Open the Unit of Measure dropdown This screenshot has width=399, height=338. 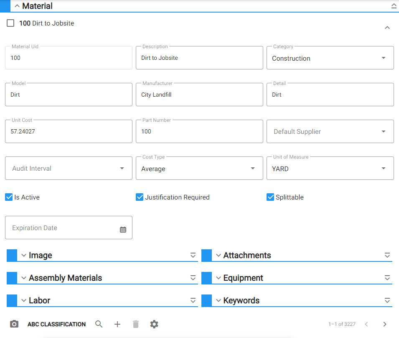(x=330, y=168)
